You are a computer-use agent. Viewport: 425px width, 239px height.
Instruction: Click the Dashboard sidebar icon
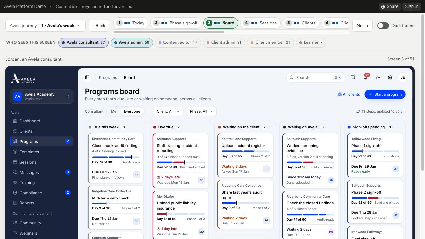pos(15,121)
